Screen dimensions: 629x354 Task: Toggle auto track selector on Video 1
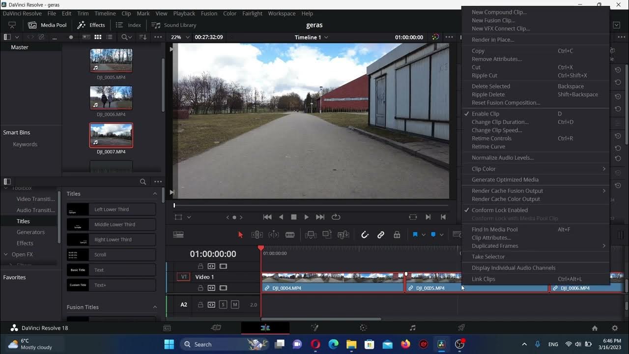click(x=211, y=288)
